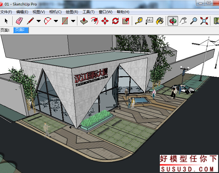Pick the pink Eraser tool
The height and width of the screenshot is (173, 219).
[19, 21]
